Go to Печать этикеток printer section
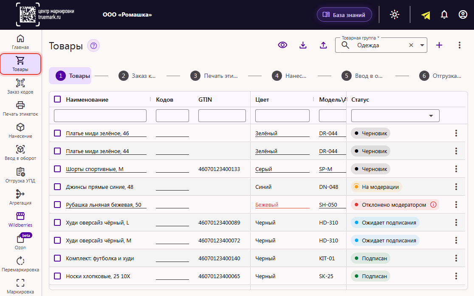The width and height of the screenshot is (474, 296). coord(20,108)
